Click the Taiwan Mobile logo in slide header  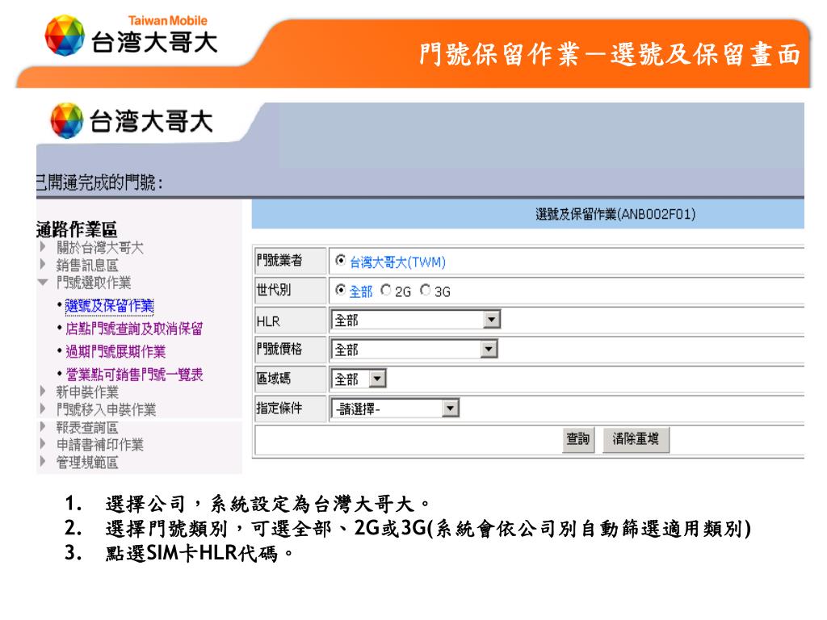[x=132, y=36]
